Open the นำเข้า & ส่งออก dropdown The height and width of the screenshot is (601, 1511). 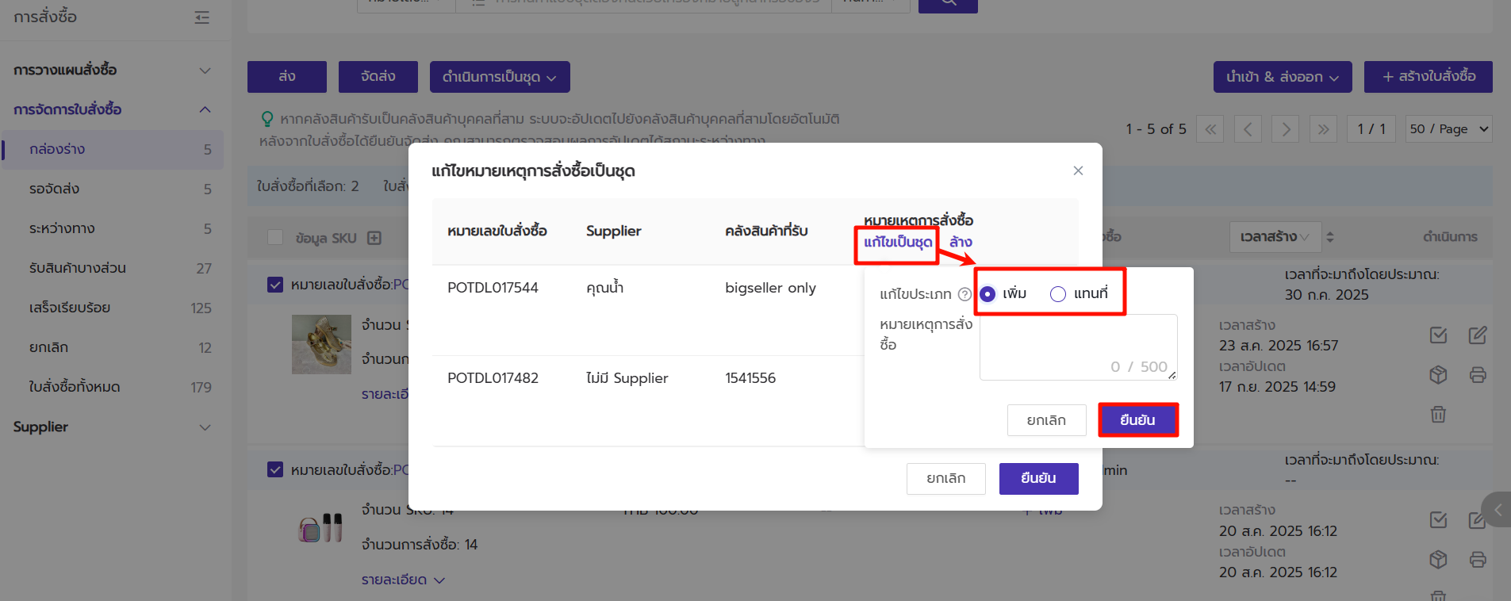1283,77
